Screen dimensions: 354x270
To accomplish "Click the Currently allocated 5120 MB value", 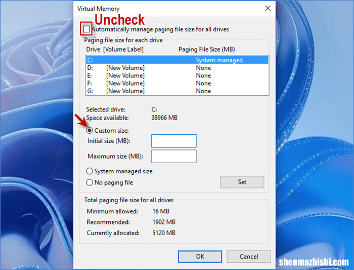I will 164,233.
